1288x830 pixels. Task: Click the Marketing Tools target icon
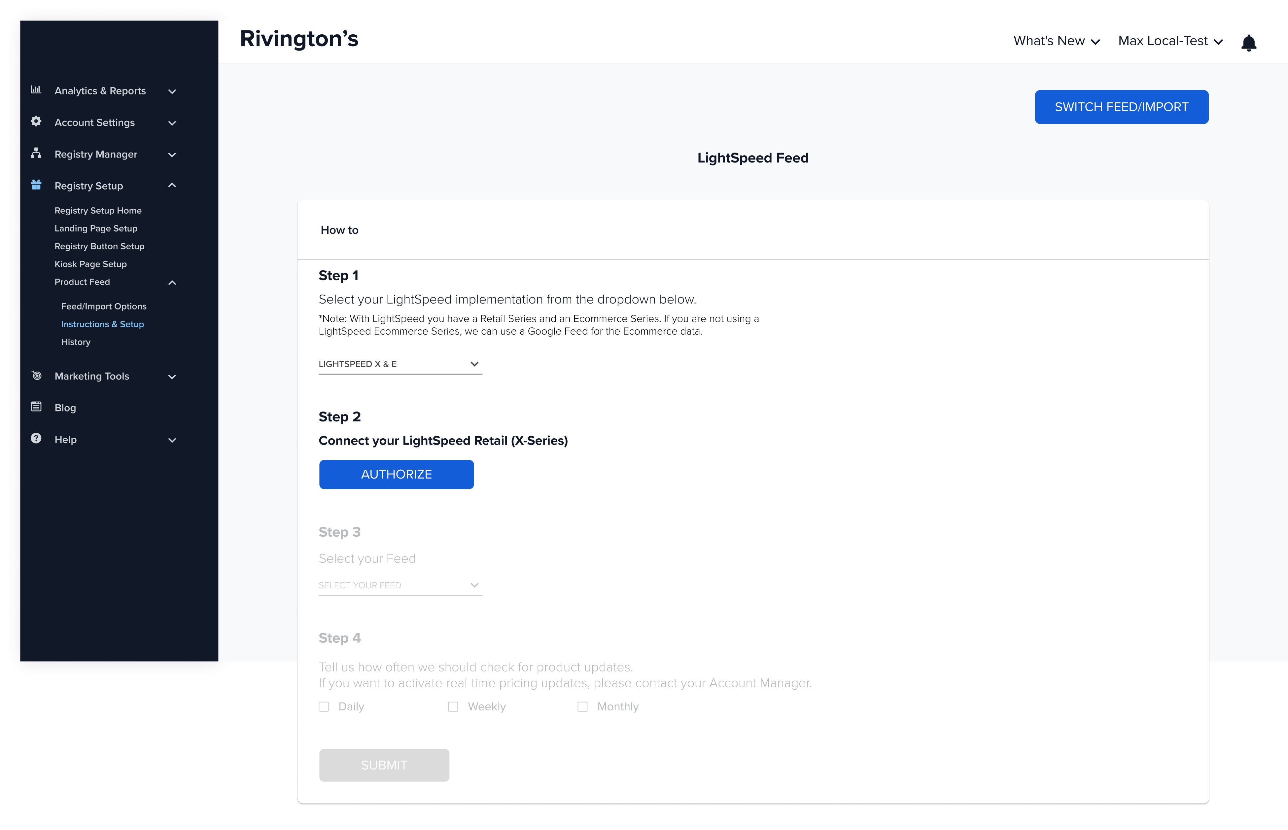(x=36, y=375)
